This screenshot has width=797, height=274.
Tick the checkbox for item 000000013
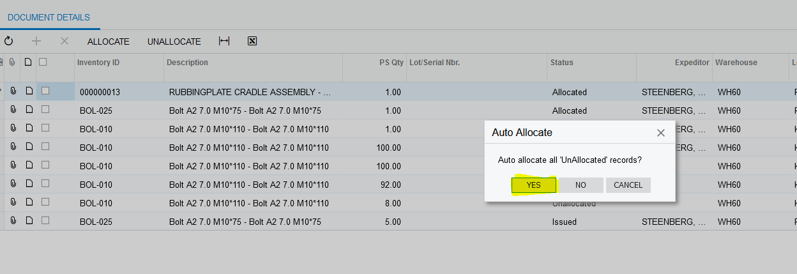pyautogui.click(x=45, y=91)
